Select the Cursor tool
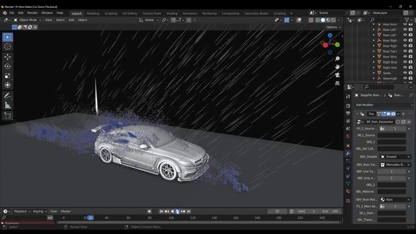Screen dimensions: 416x234 tap(7, 47)
